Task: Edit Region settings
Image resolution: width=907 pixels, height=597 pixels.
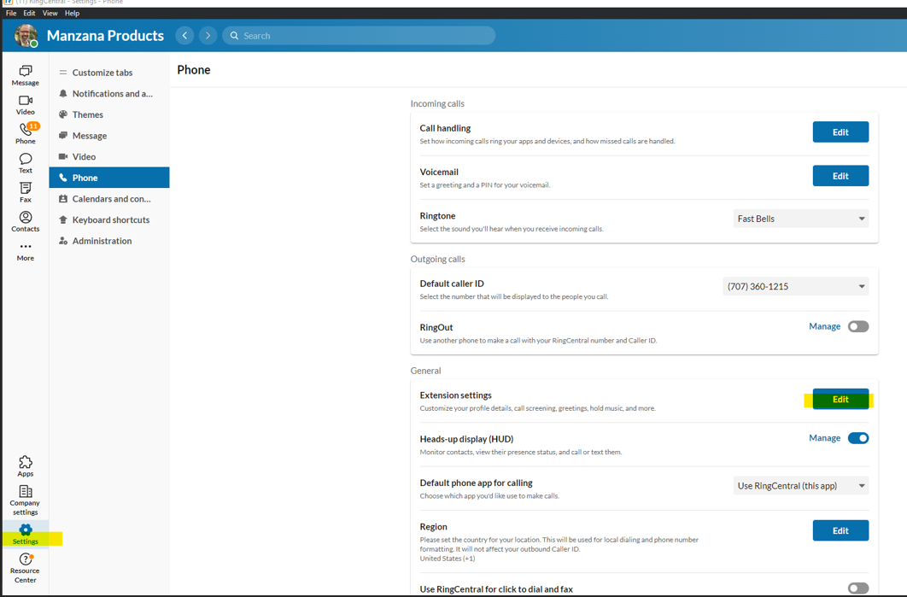Action: coord(840,530)
